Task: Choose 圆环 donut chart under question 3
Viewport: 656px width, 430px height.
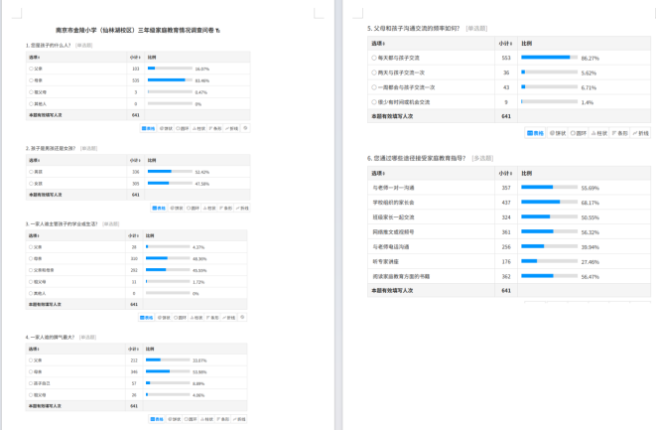Action: pyautogui.click(x=181, y=318)
